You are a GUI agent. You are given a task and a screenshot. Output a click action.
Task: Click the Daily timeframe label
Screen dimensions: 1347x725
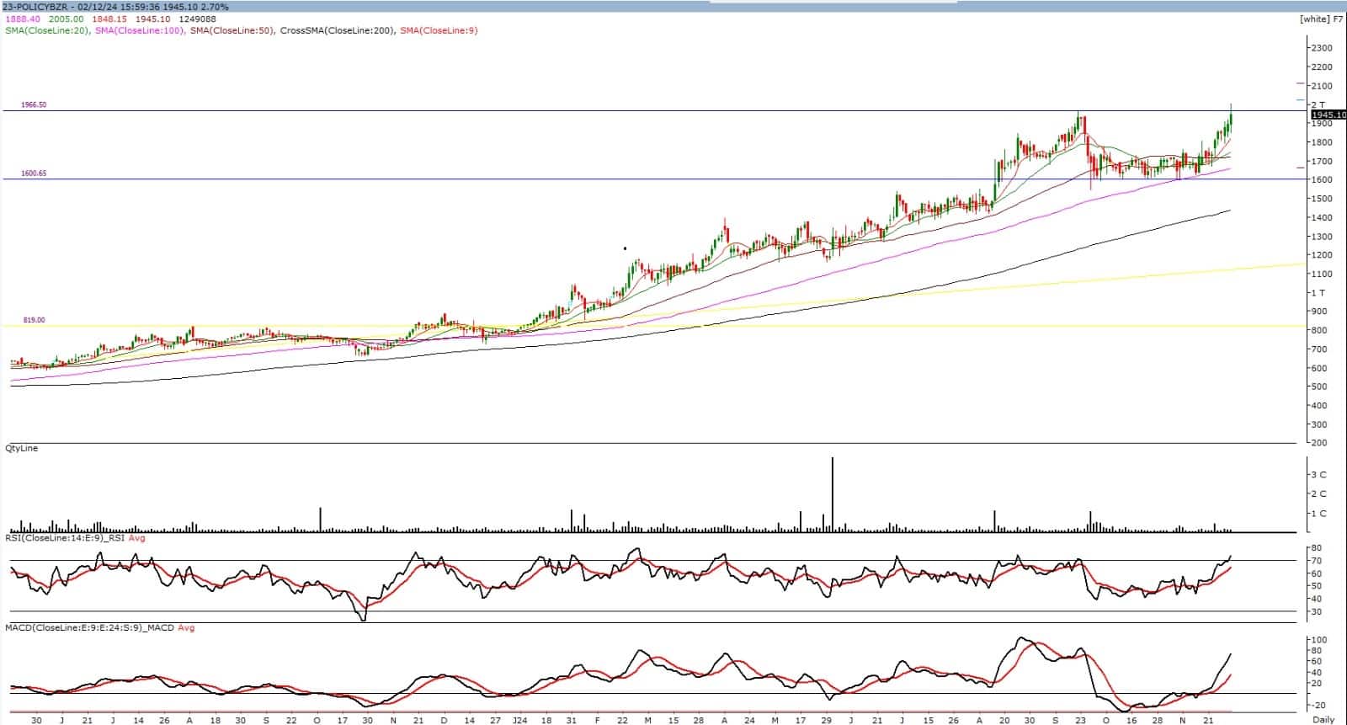1323,720
